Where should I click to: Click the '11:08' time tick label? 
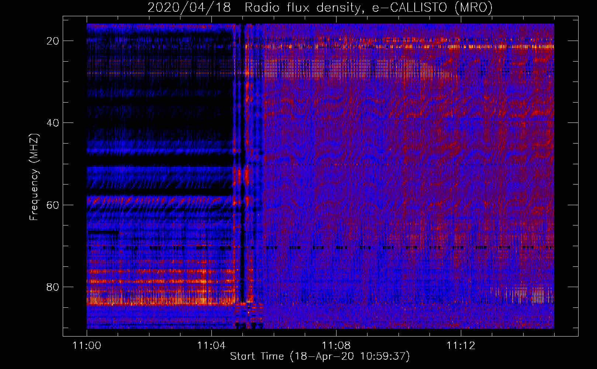pyautogui.click(x=336, y=346)
